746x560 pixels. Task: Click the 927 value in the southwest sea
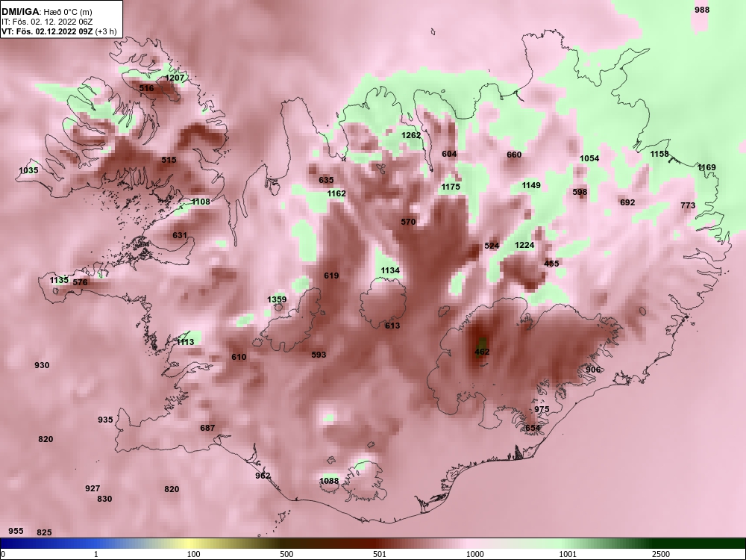(x=93, y=488)
